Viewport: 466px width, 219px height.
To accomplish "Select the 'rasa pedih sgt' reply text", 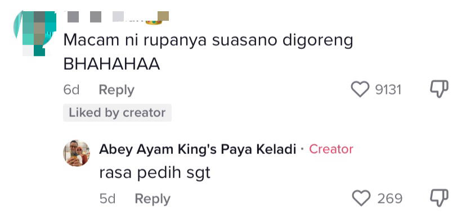I will click(155, 173).
